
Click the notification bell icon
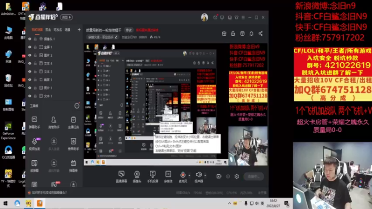coord(251,33)
